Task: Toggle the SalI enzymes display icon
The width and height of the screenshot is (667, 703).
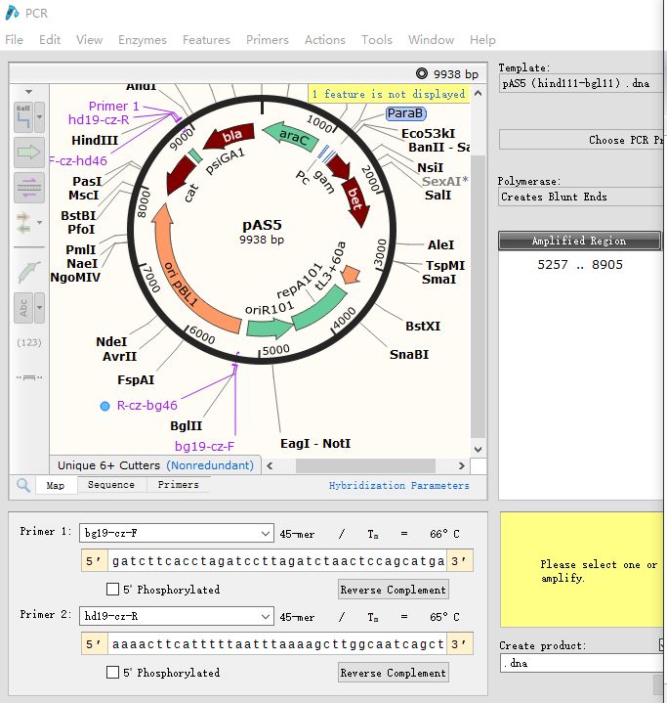Action: pos(23,117)
